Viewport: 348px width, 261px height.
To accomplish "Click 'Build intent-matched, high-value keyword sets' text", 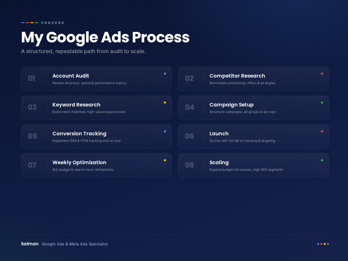I will 89,112.
